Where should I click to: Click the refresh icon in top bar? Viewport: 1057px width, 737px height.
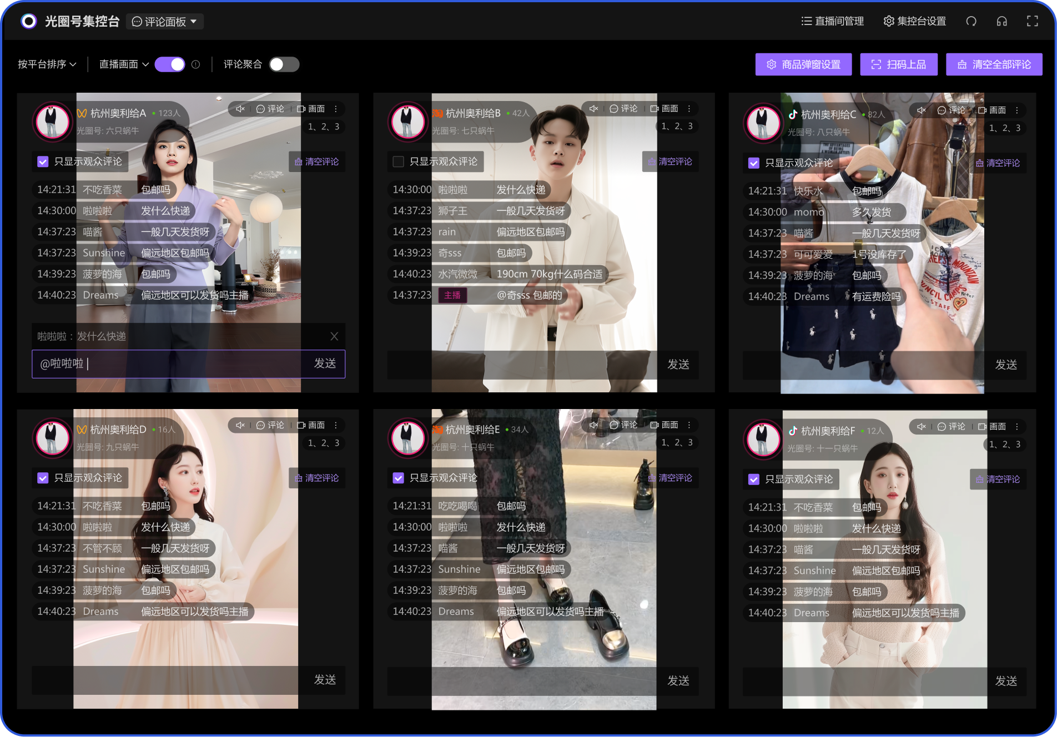point(971,21)
